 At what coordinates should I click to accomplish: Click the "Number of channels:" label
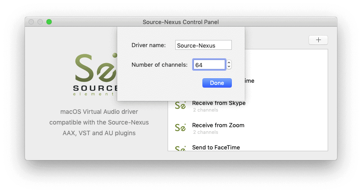pyautogui.click(x=159, y=65)
